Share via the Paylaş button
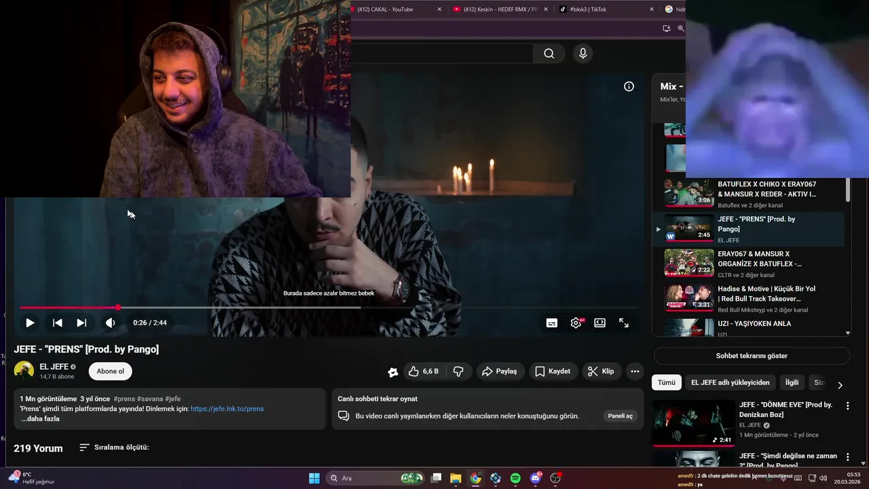Image resolution: width=869 pixels, height=489 pixels. (500, 372)
